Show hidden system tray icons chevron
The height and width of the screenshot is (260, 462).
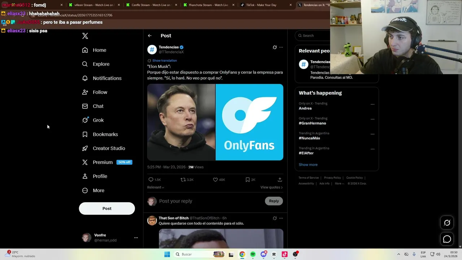pyautogui.click(x=398, y=254)
